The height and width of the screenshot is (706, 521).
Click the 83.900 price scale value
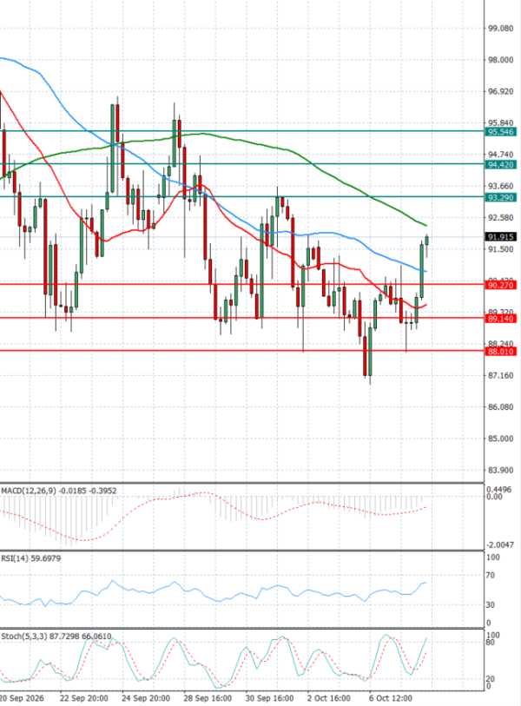501,470
